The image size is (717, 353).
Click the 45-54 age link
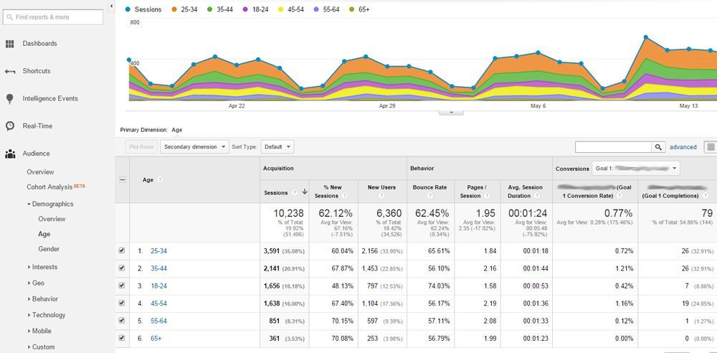[x=158, y=303]
